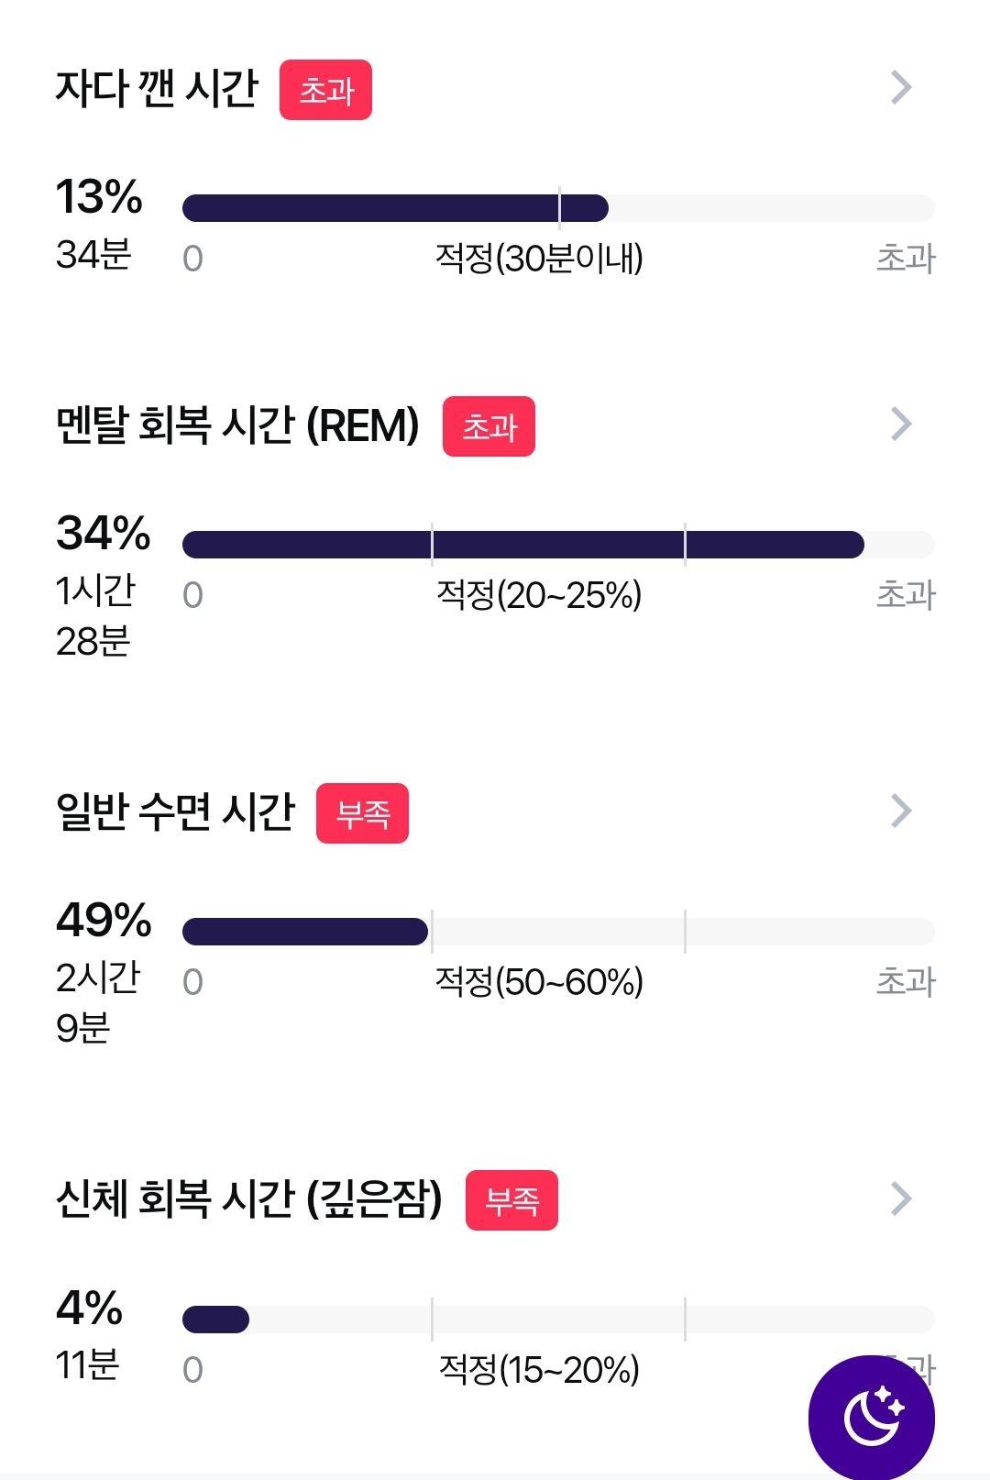Tap the 부족 badge beside 깊은잠 title
Viewport: 990px width, 1480px height.
511,1200
